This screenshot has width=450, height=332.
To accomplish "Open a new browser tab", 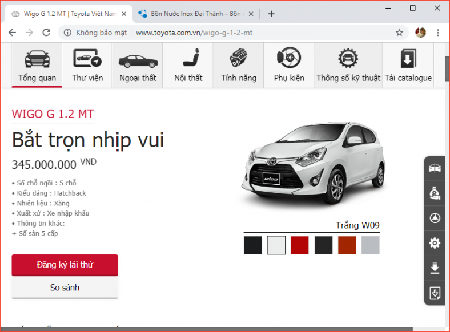I will [271, 14].
